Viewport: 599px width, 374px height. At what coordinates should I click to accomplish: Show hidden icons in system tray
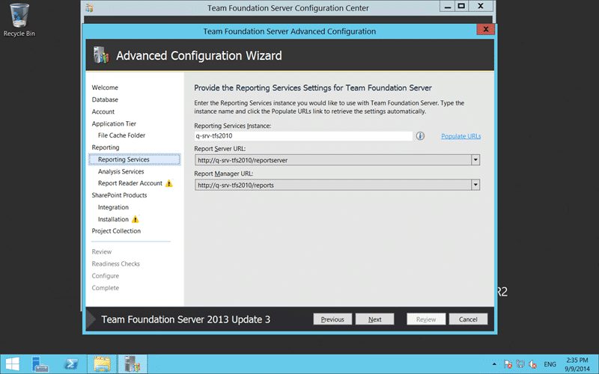click(494, 364)
